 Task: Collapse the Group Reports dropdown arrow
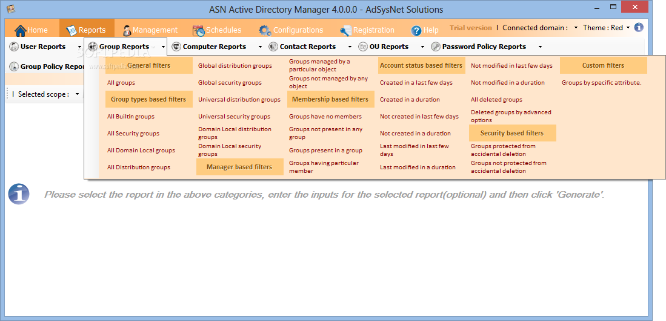click(x=163, y=47)
